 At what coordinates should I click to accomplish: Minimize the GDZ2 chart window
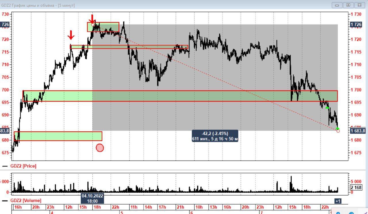point(337,5)
